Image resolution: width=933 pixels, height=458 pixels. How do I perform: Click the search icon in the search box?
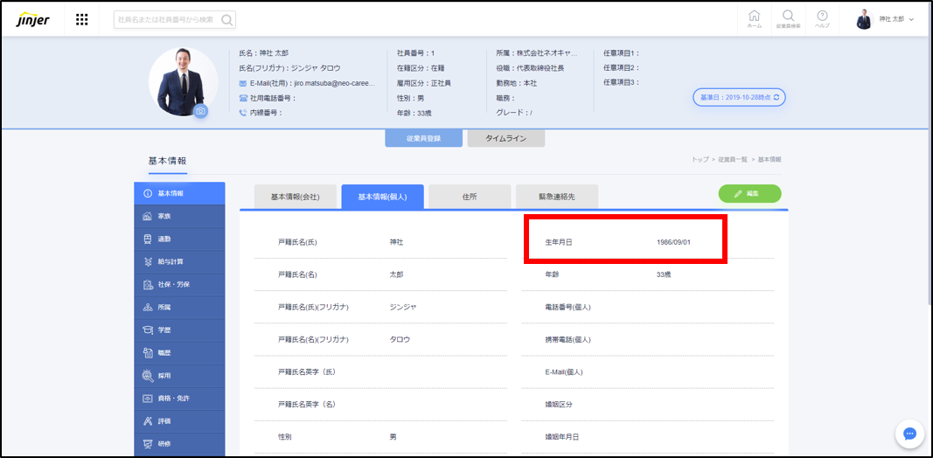(x=226, y=20)
